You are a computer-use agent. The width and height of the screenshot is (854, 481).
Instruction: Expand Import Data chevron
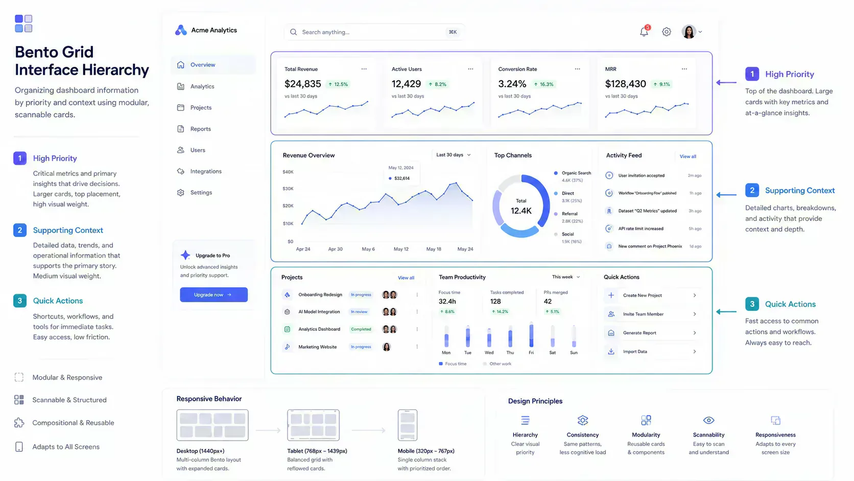coord(695,352)
